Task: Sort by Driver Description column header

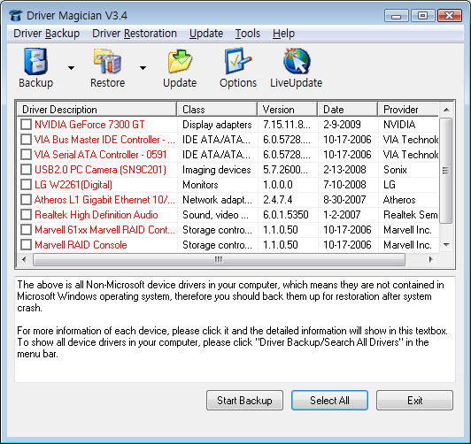Action: point(97,109)
